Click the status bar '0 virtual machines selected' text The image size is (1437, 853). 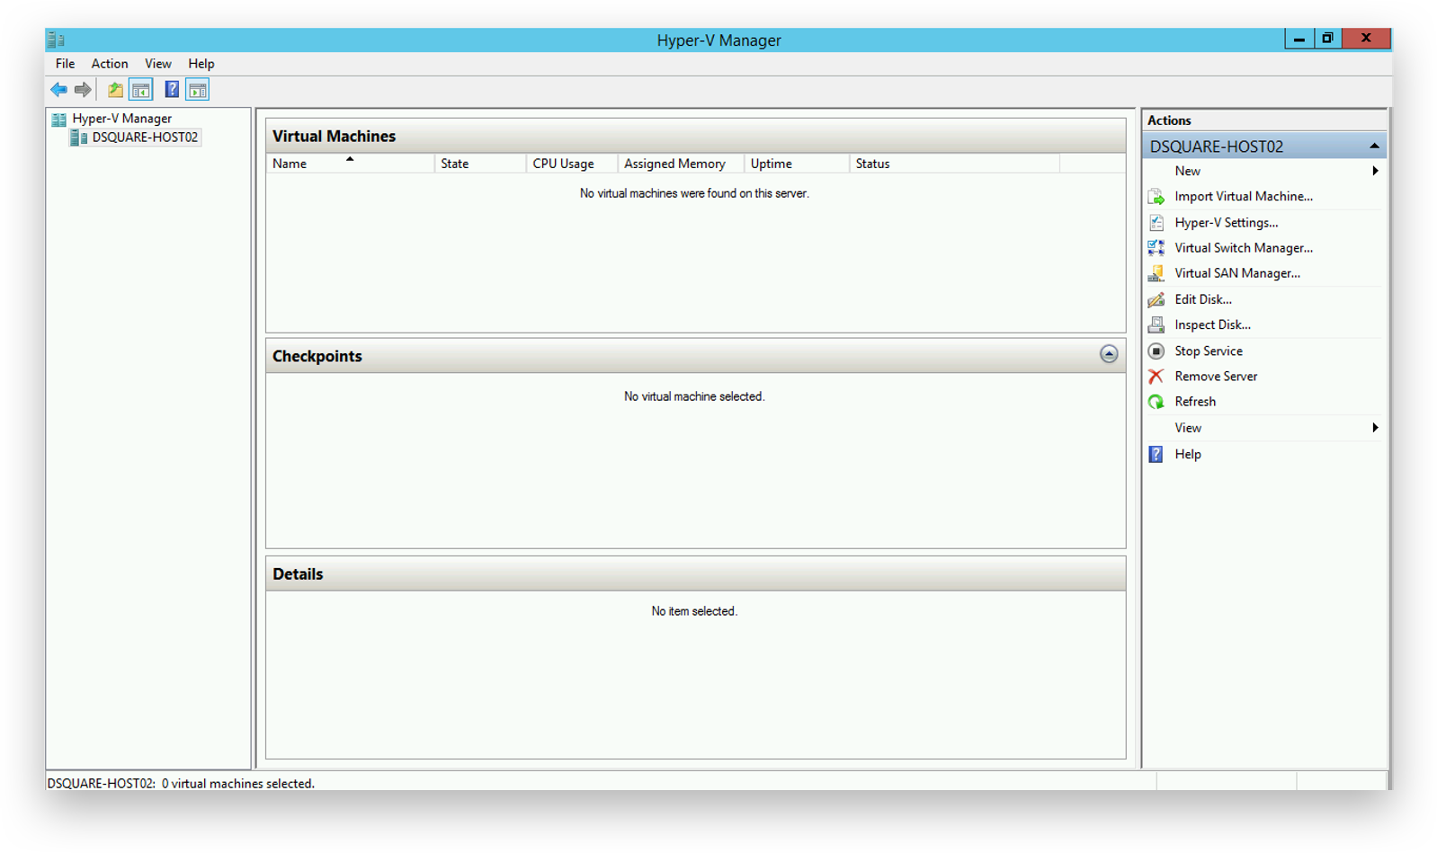[238, 784]
